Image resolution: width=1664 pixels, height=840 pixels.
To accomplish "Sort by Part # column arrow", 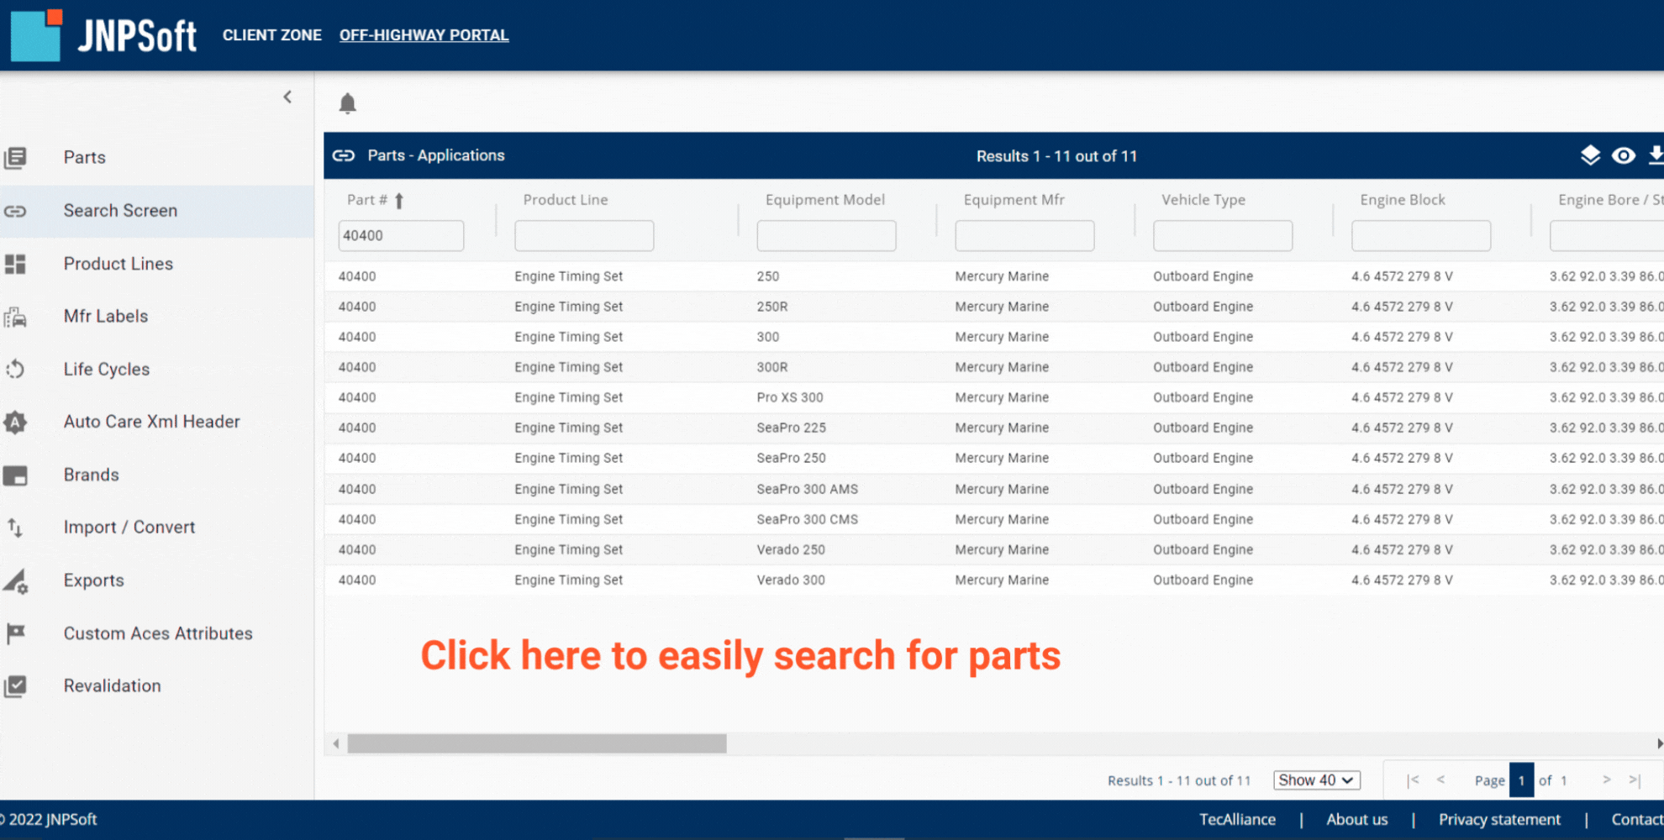I will point(399,201).
